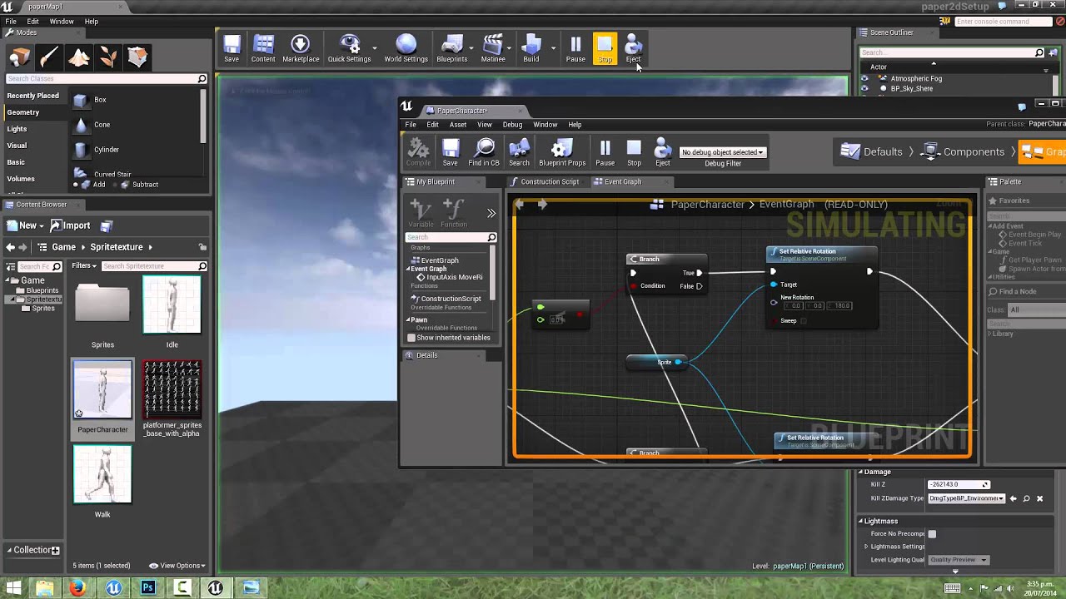
Task: Open Content from the main toolbar
Action: pyautogui.click(x=263, y=48)
